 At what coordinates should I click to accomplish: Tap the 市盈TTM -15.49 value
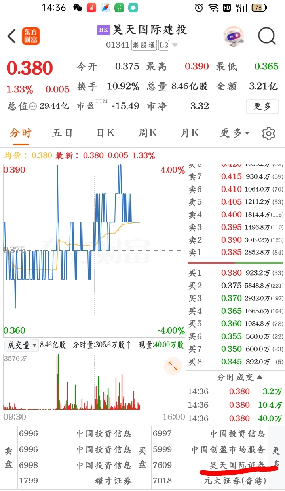coord(125,106)
